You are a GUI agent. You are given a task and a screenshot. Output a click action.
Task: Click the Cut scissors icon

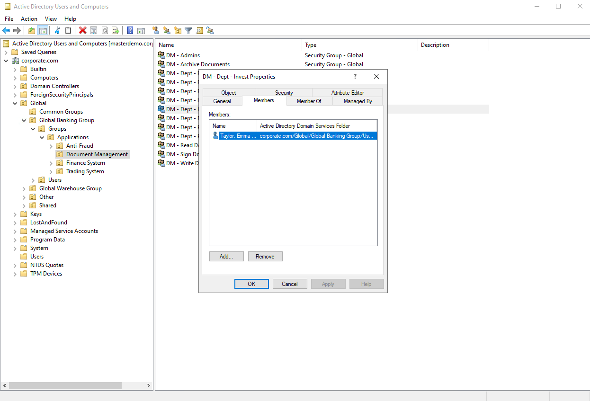57,31
